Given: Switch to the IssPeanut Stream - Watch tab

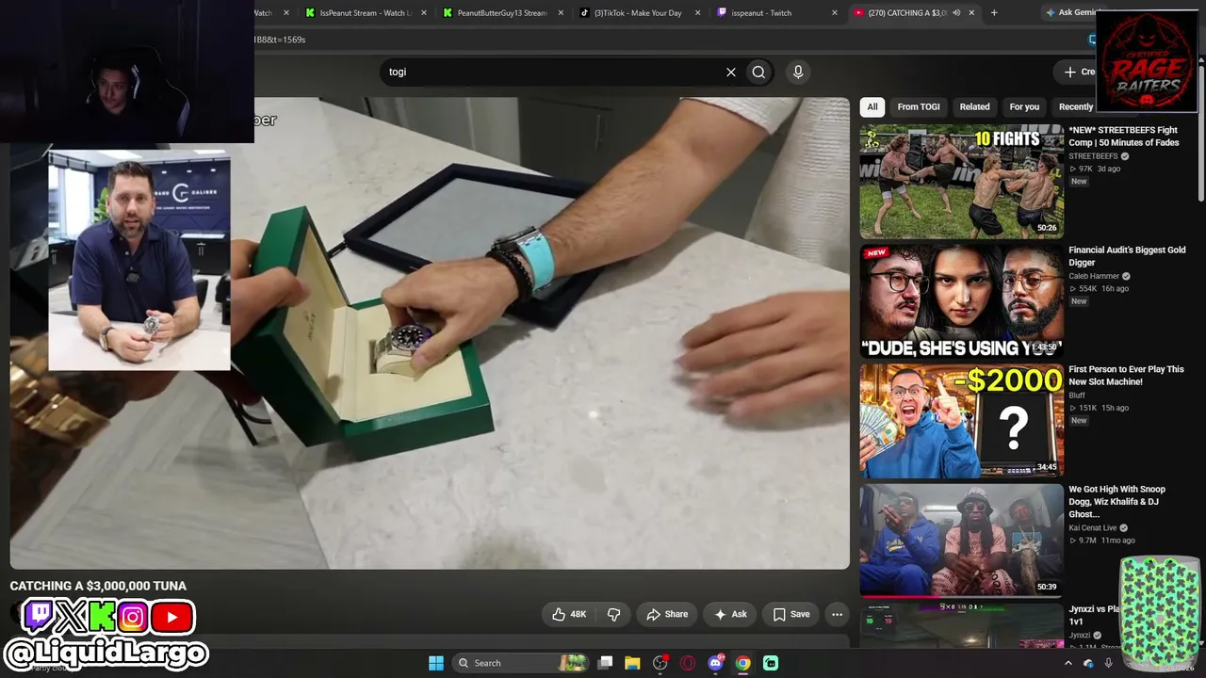Looking at the screenshot, I should (x=365, y=12).
